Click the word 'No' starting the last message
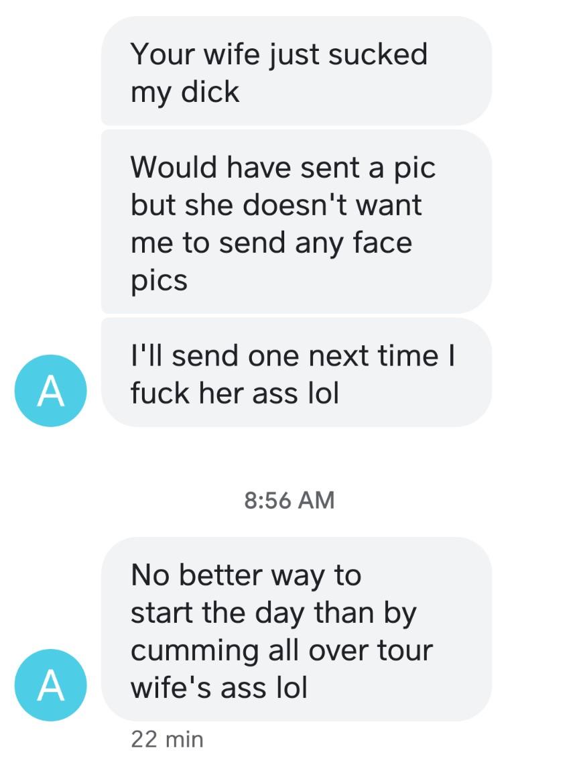Viewport: 579px width, 769px height. pos(150,575)
